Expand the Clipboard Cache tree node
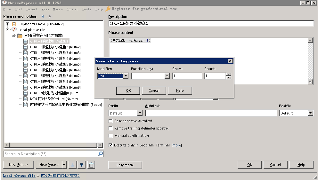The width and height of the screenshot is (318, 180). click(7, 24)
